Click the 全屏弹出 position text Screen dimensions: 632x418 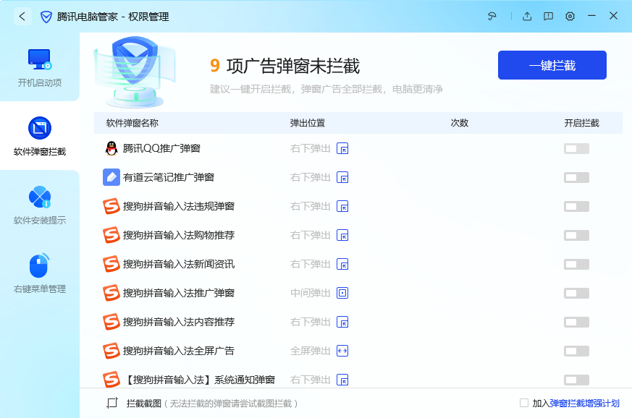[311, 351]
